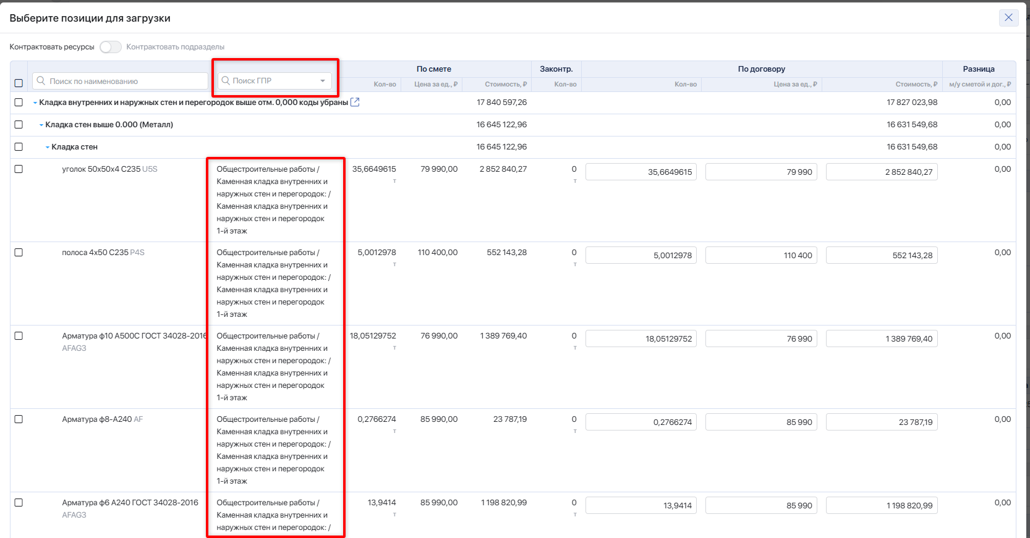
Task: Open external link icon next to Кладка внутренних
Action: [355, 103]
